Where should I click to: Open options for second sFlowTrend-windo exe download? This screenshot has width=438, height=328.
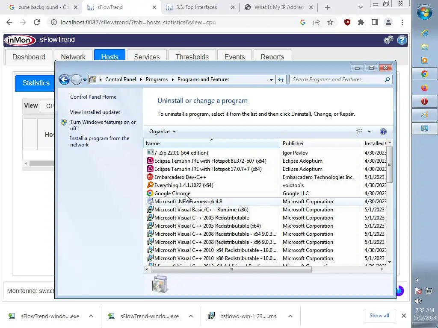(190, 316)
